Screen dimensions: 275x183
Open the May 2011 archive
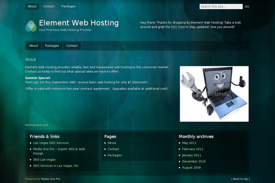click(x=189, y=143)
